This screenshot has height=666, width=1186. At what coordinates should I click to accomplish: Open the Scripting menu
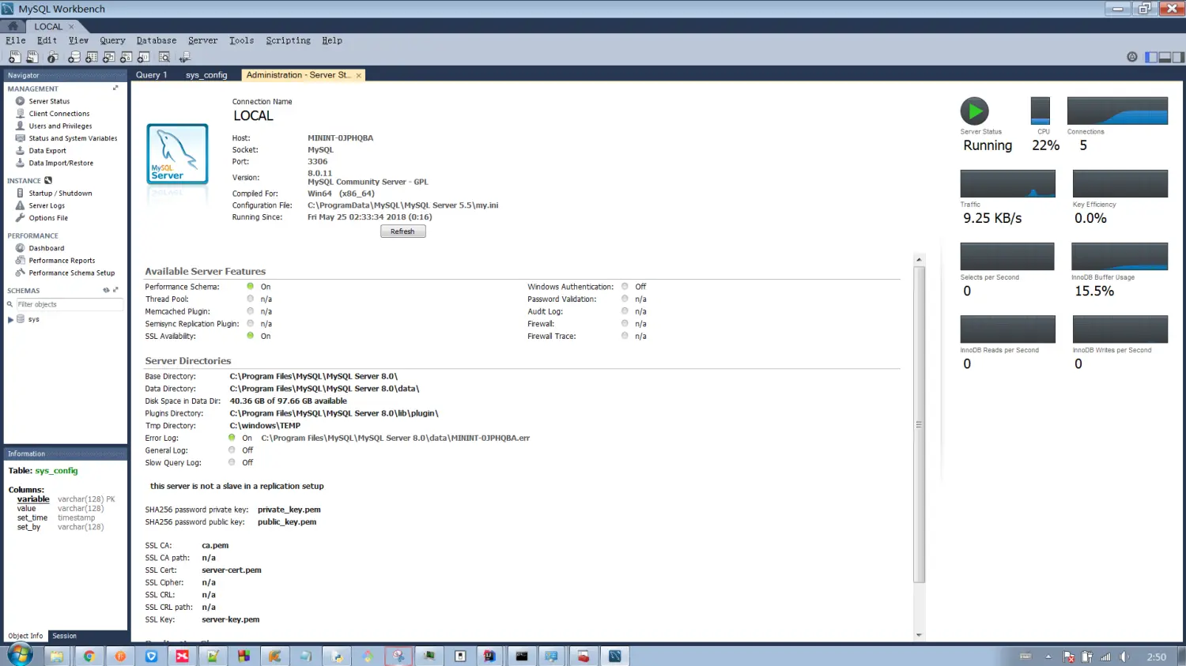(288, 40)
